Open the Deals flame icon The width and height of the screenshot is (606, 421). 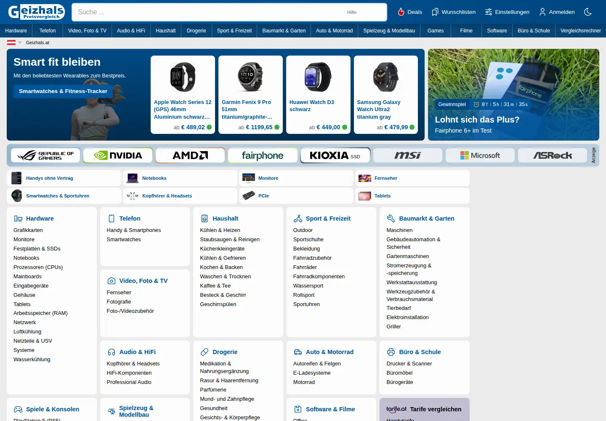pyautogui.click(x=401, y=12)
